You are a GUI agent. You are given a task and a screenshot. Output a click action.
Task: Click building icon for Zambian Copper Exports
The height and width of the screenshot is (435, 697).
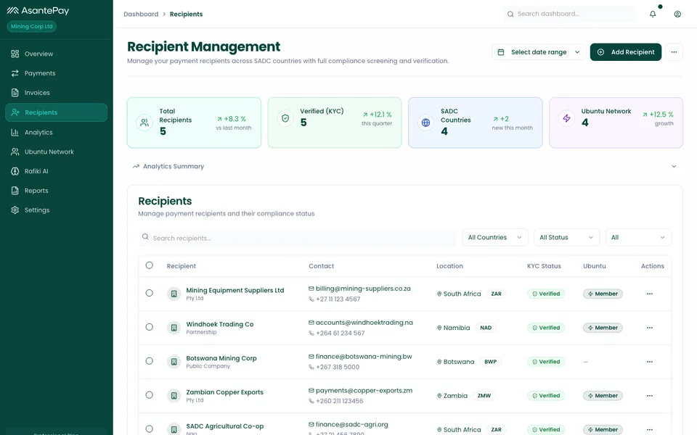click(x=174, y=396)
